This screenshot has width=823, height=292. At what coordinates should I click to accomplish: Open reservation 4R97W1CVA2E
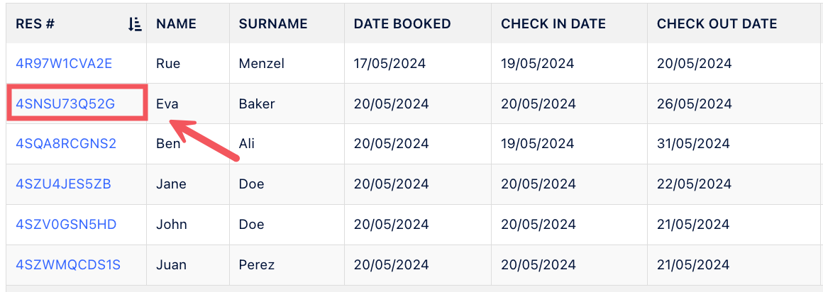[64, 64]
